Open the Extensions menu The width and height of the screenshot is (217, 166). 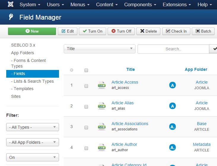(177, 4)
